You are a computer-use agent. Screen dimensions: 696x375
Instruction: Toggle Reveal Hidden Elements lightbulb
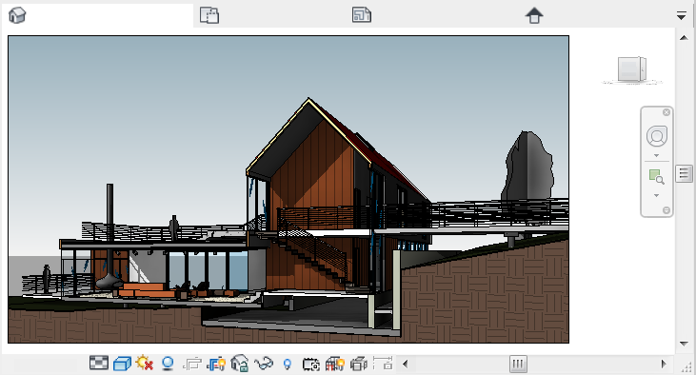pos(288,365)
